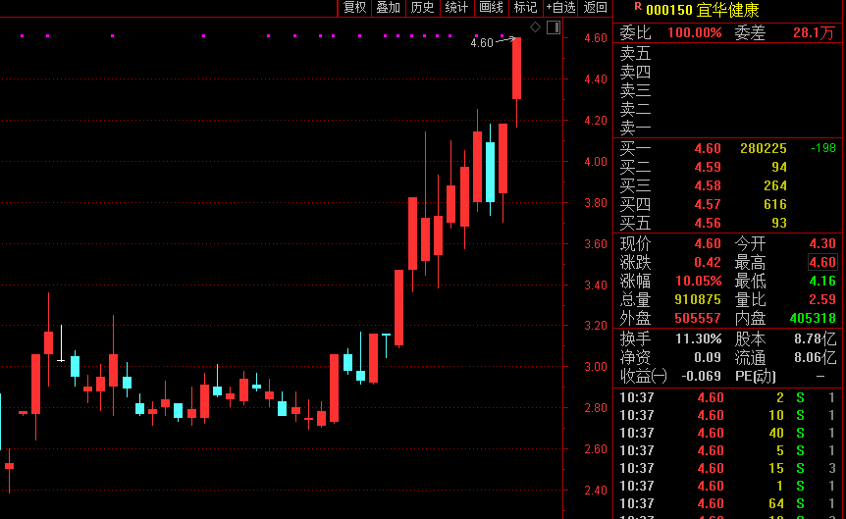Toggle the 收益(一) earnings period label

coord(644,376)
